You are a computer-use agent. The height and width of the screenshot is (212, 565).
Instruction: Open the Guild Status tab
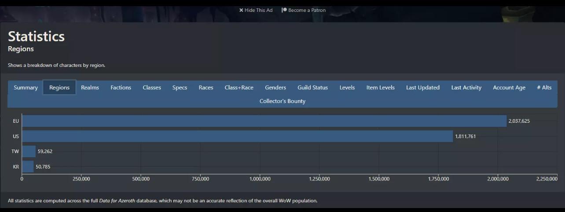pyautogui.click(x=312, y=88)
